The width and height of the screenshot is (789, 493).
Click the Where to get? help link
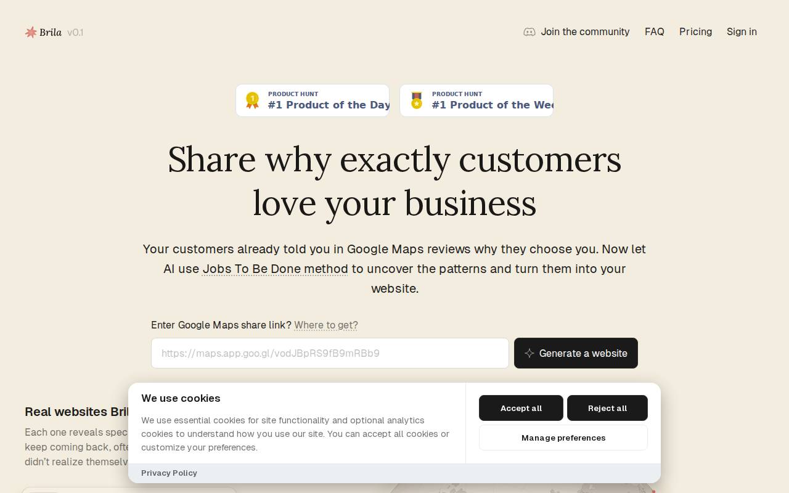(x=325, y=325)
